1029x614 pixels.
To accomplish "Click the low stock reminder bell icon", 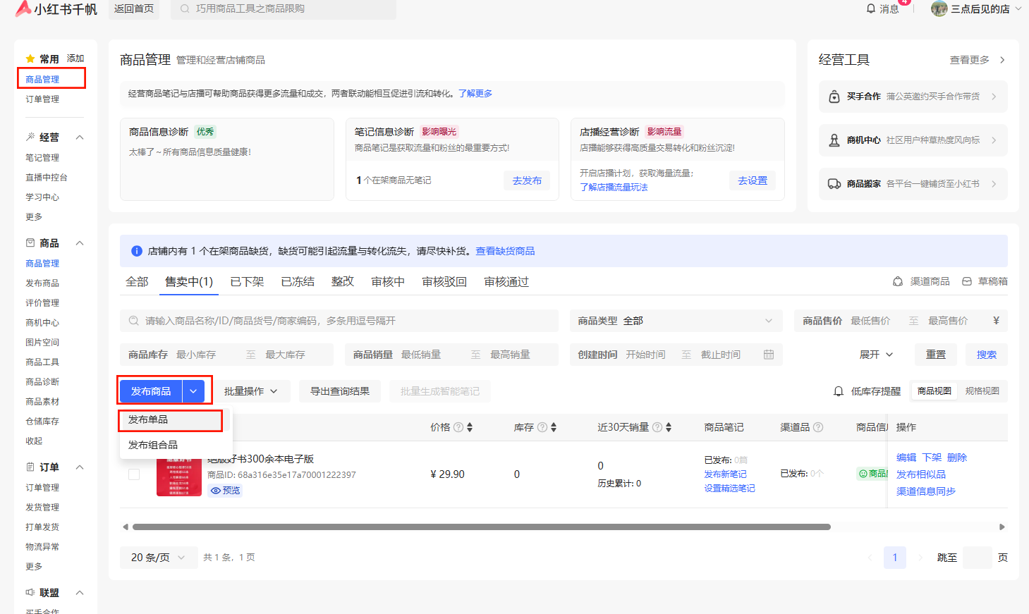I will [839, 391].
